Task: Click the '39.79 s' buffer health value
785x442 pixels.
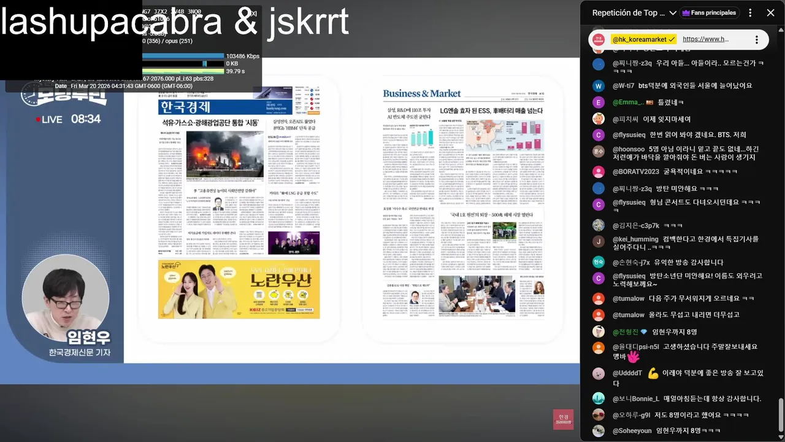Action: click(x=235, y=71)
